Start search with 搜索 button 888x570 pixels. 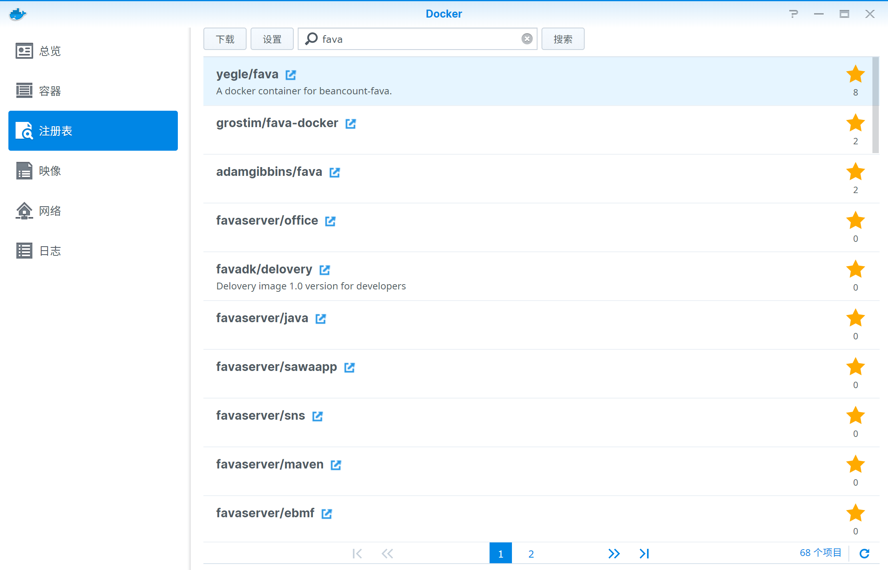point(563,39)
